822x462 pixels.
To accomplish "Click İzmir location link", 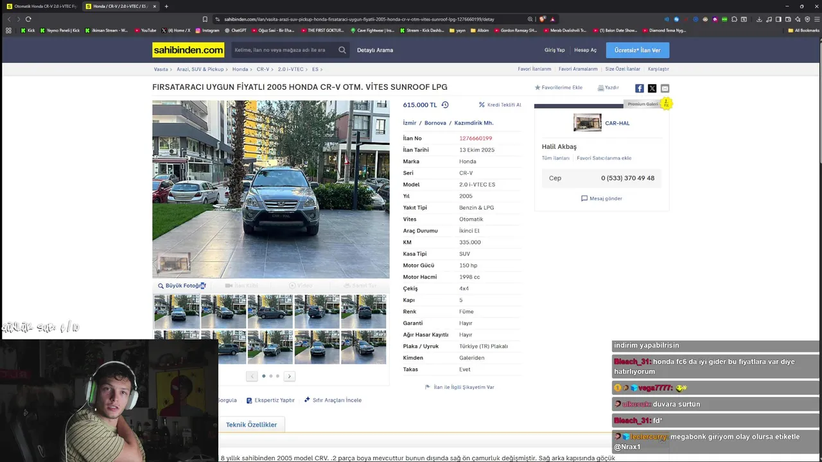I will [410, 123].
